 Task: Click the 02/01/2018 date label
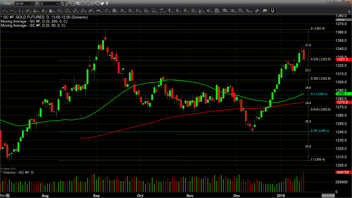[x=328, y=196]
